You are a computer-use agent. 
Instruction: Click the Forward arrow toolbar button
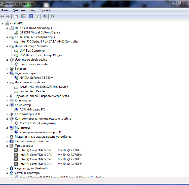click(x=8, y=16)
